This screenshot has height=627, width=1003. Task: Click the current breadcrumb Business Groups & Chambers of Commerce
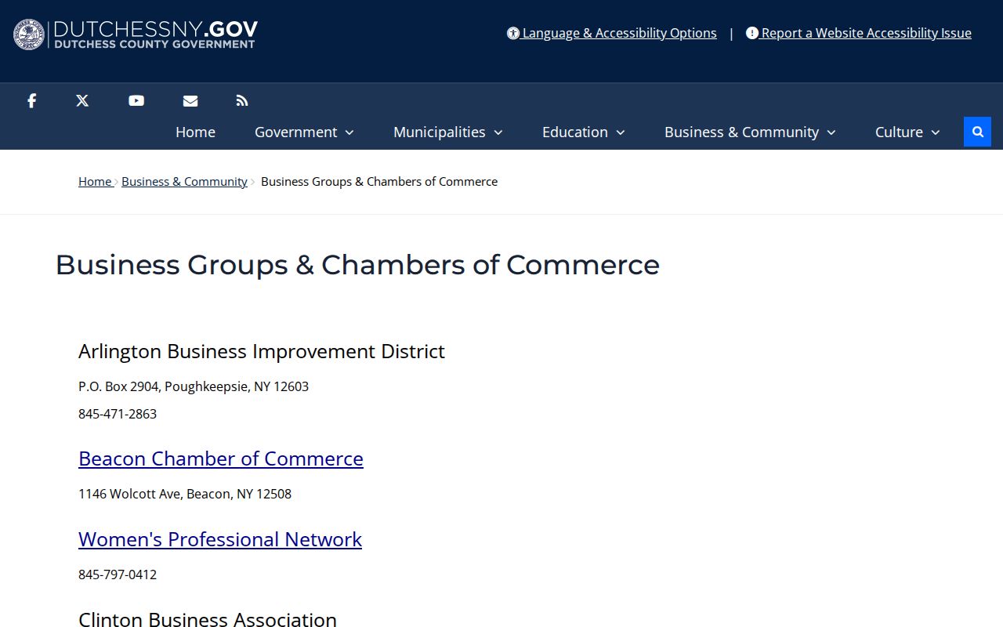[x=379, y=181]
